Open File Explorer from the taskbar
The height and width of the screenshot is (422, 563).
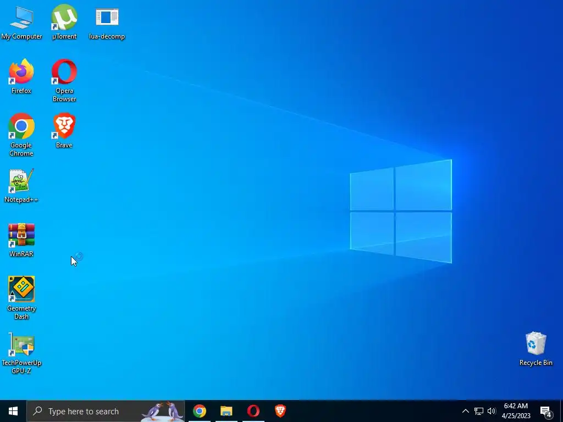point(226,411)
